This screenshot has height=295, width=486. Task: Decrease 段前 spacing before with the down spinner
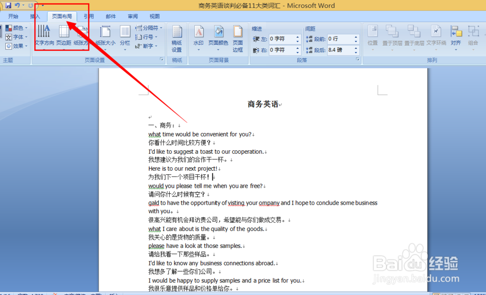(x=356, y=41)
